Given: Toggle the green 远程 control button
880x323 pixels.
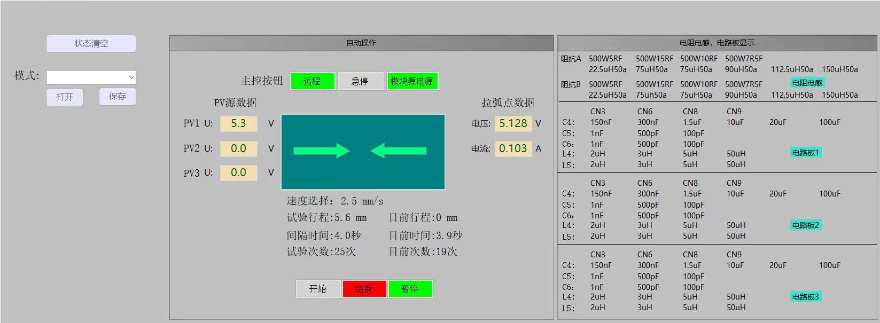Looking at the screenshot, I should (313, 81).
